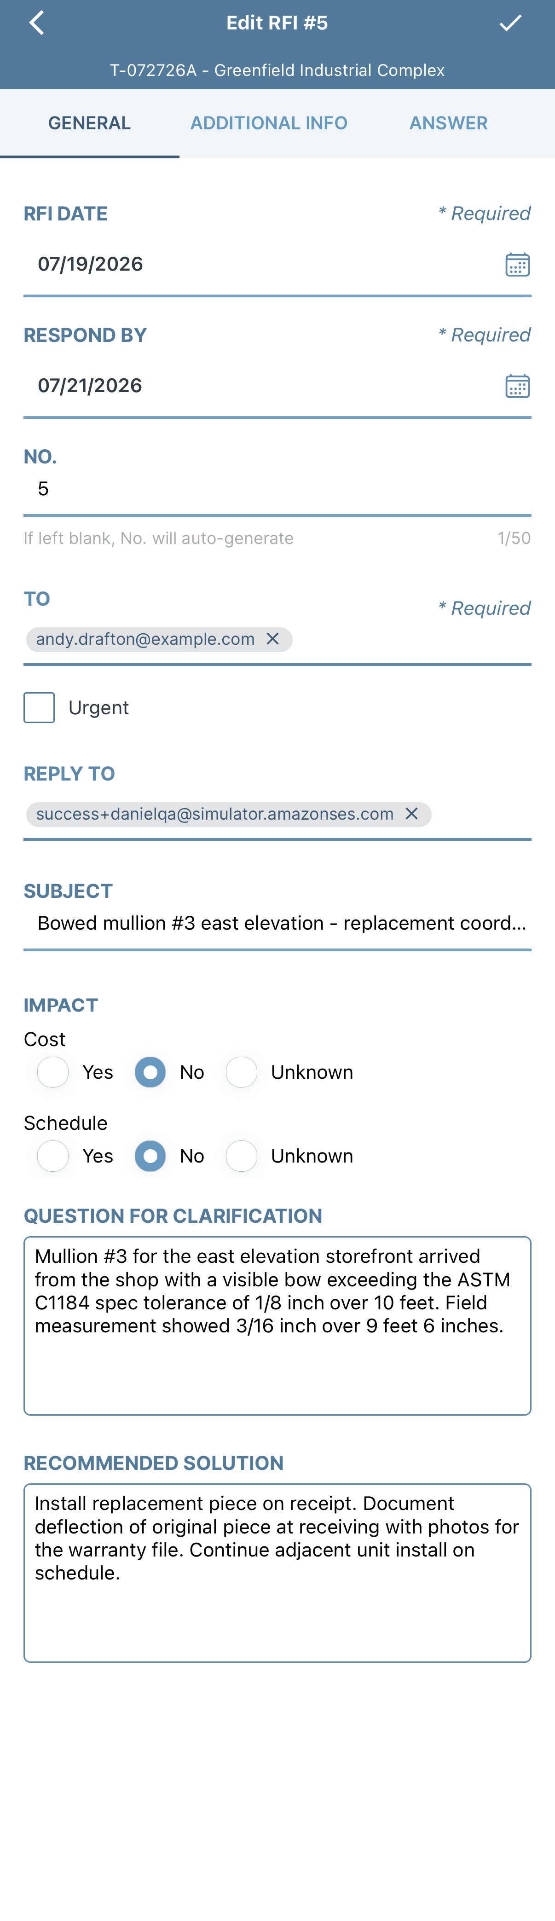Remove the success+danielqa reply-to address

click(x=412, y=814)
